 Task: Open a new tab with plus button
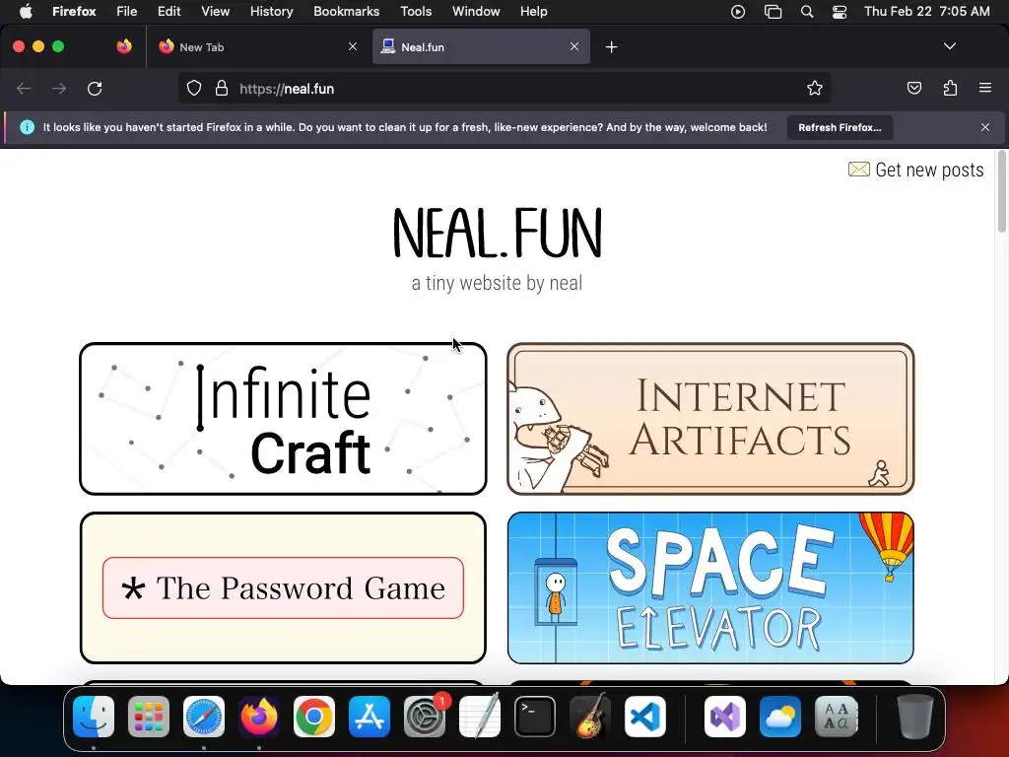point(611,47)
